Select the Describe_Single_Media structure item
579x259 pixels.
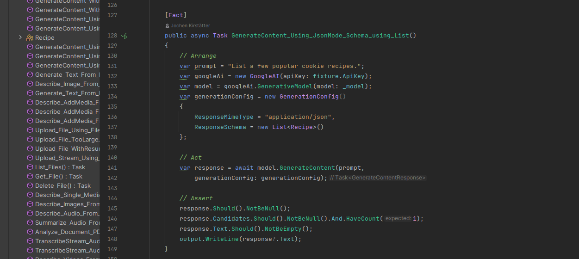point(67,195)
